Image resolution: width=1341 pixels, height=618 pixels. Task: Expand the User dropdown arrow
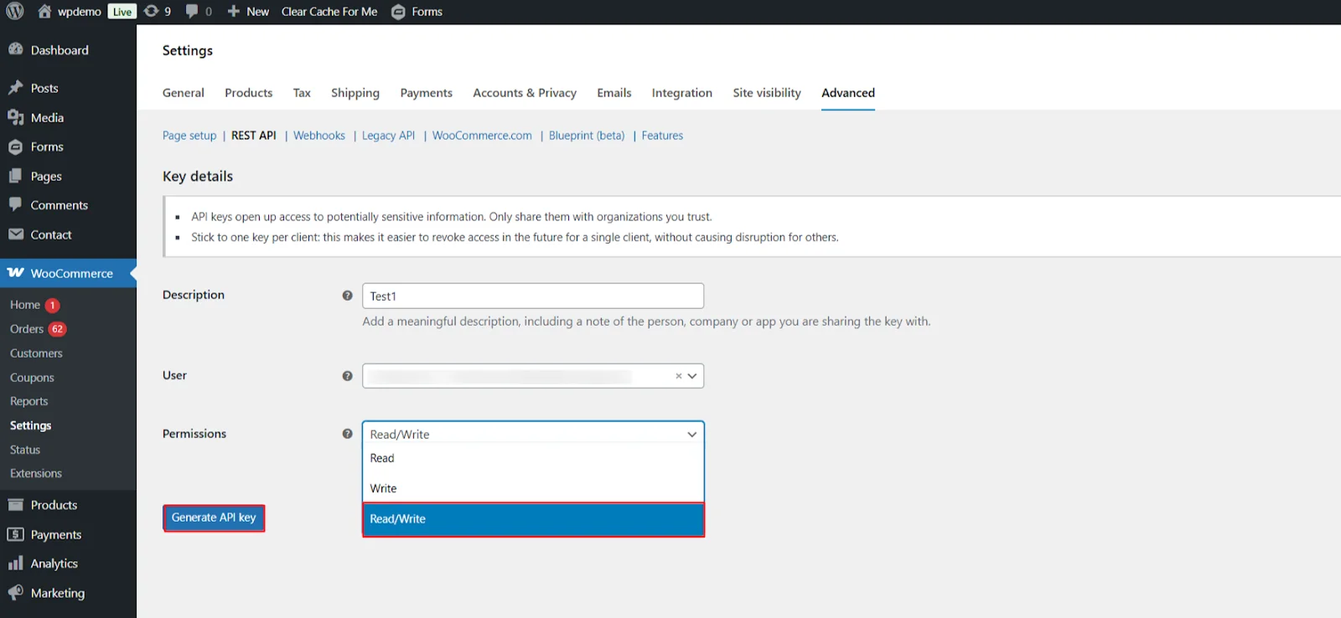point(692,376)
